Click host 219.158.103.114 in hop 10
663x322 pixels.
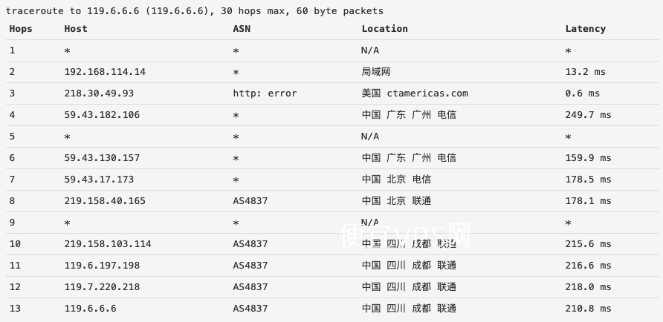(x=108, y=244)
